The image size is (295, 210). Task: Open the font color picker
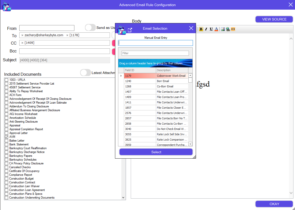[x=216, y=29]
